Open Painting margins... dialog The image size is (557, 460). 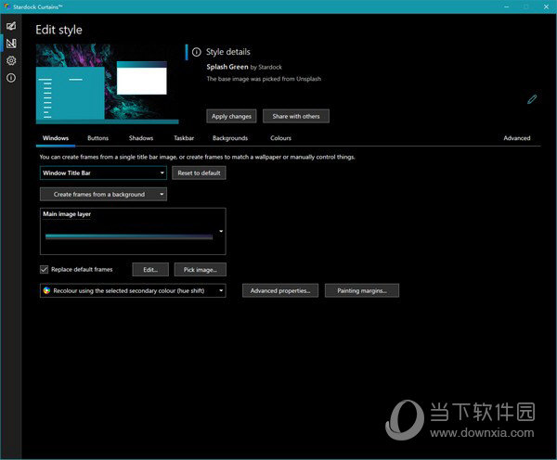362,290
